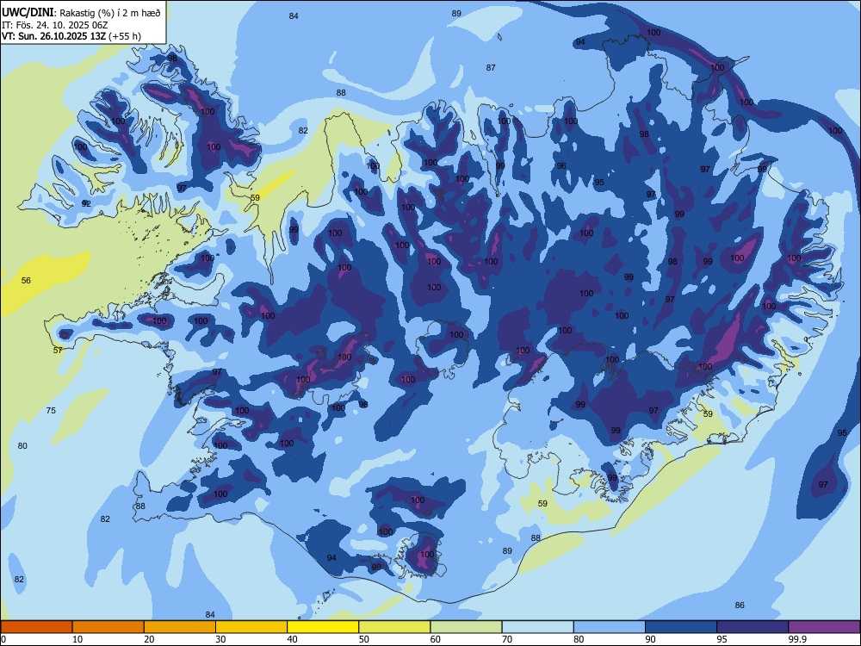Image resolution: width=861 pixels, height=646 pixels.
Task: Select the 30–40 amber legend swatch
Action: [x=251, y=627]
